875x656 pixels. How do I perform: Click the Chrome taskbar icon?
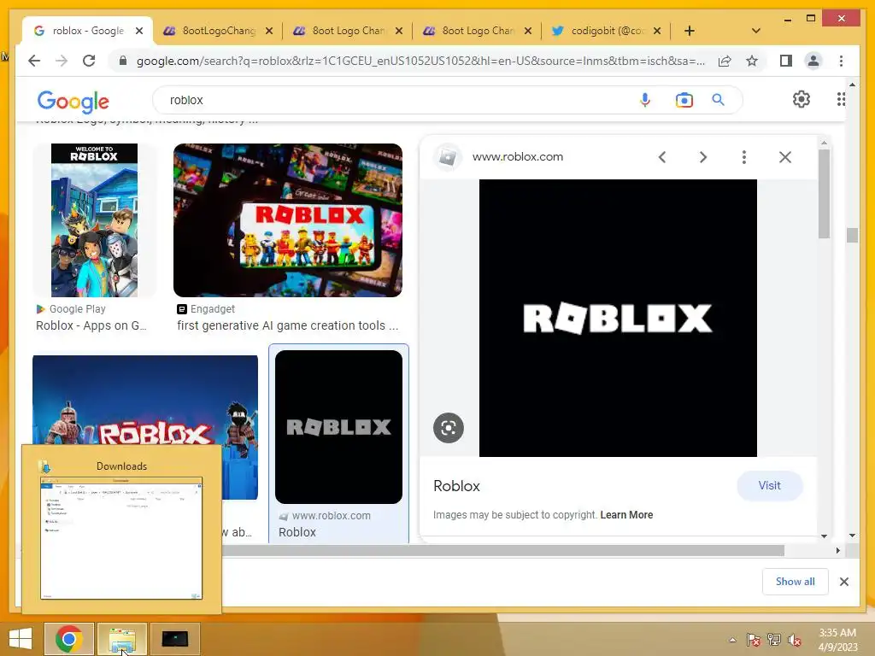coord(69,639)
